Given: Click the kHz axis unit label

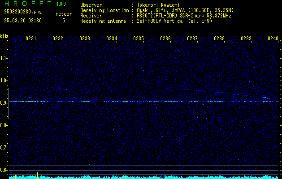Looking at the screenshot, I should [x=4, y=36].
